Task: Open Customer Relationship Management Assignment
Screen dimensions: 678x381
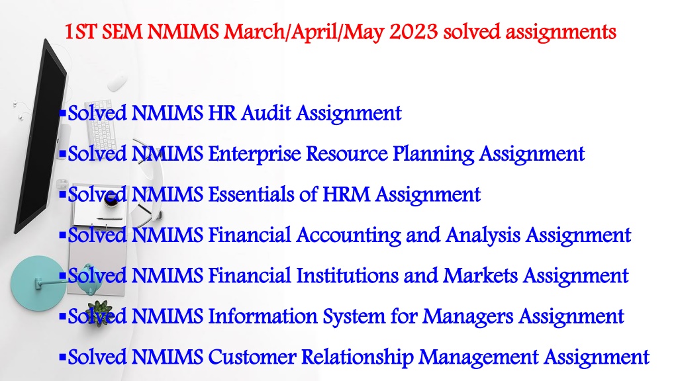Action: 358,357
